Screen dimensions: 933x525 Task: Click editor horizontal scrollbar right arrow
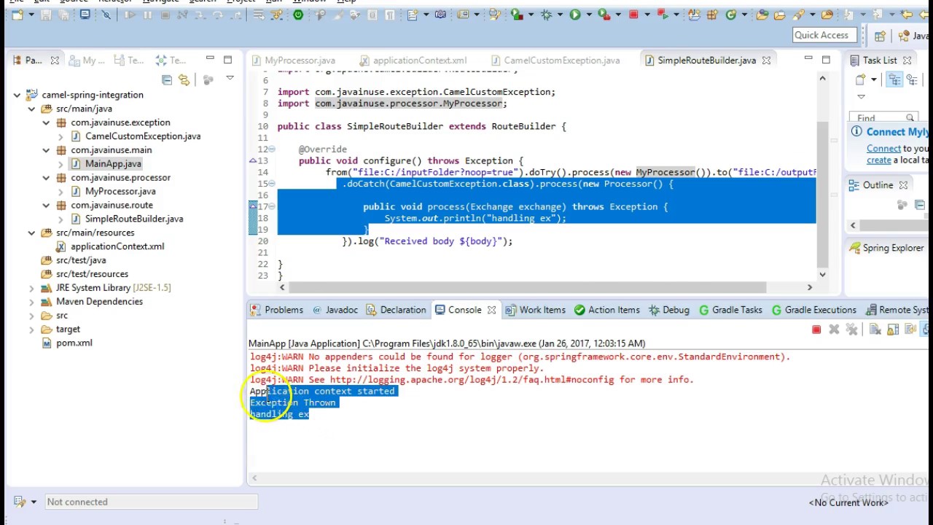point(809,287)
